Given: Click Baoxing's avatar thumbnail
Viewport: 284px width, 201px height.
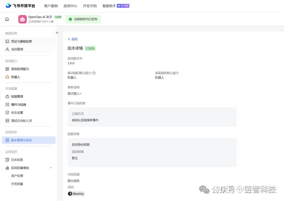Looking at the screenshot, I should (70, 194).
